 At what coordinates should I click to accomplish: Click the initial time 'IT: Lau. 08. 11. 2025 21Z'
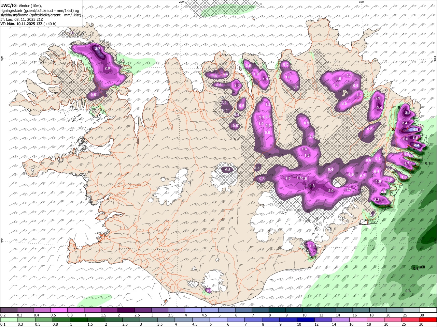point(22,19)
